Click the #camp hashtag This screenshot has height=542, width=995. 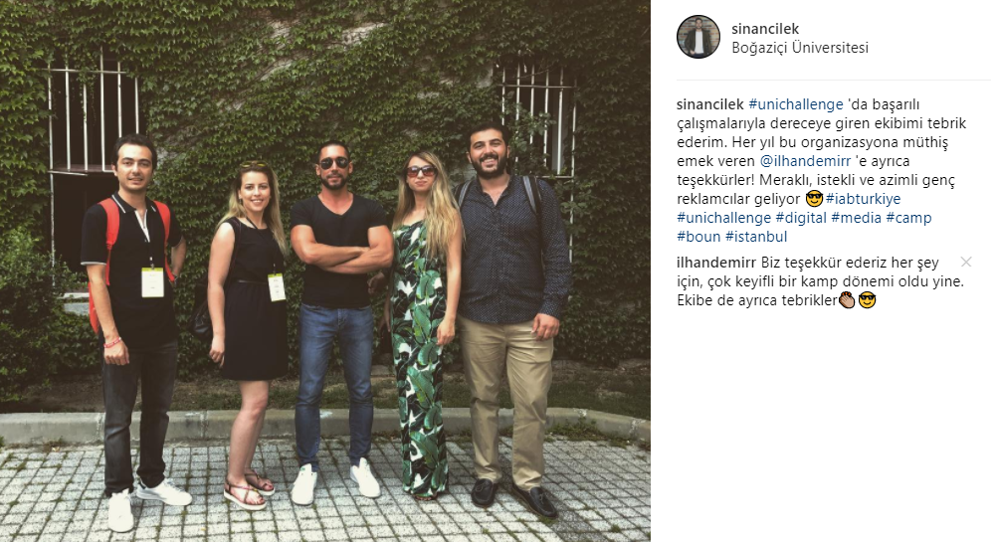tap(908, 218)
